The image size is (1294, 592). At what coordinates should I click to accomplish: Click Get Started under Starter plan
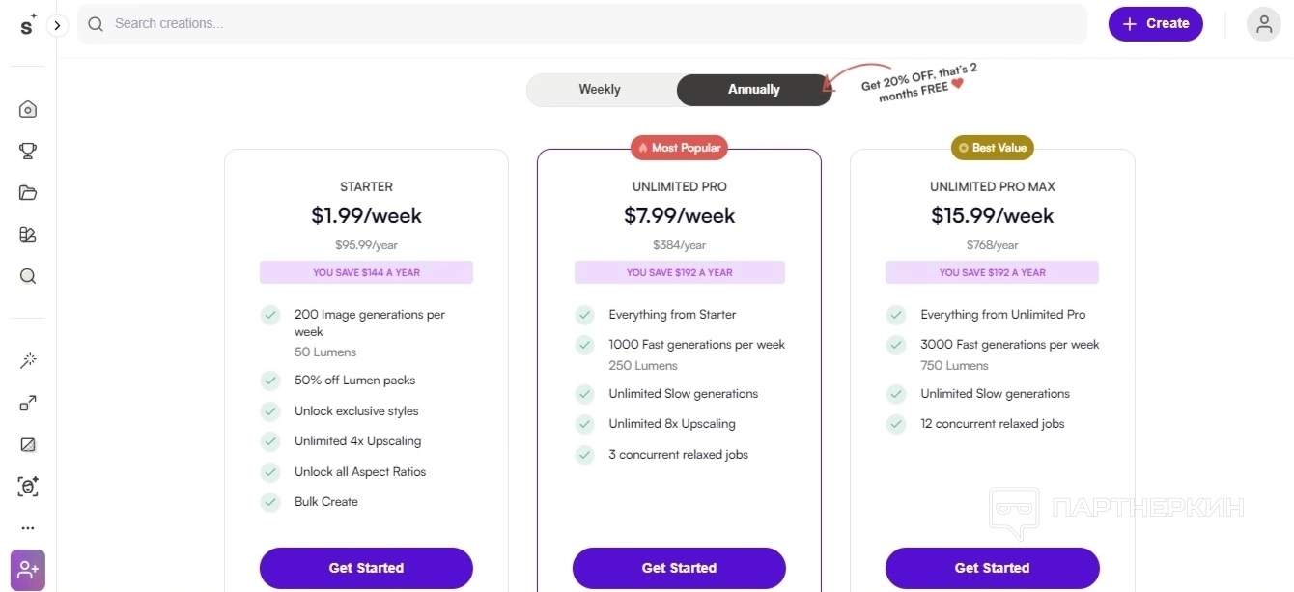pos(366,568)
